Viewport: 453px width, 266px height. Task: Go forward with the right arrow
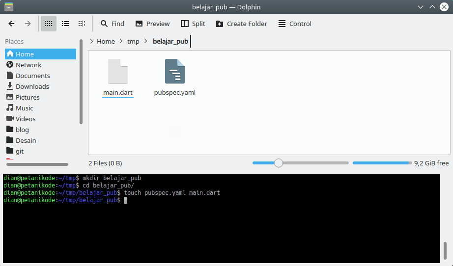(x=28, y=24)
